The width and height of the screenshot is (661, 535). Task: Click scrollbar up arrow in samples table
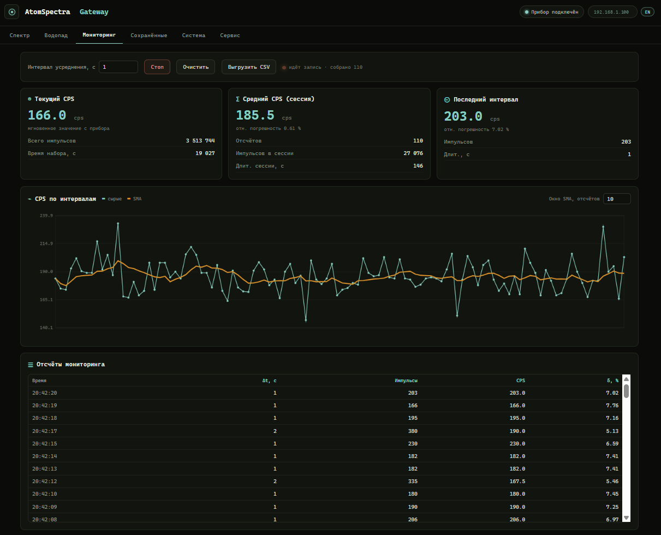(x=626, y=379)
